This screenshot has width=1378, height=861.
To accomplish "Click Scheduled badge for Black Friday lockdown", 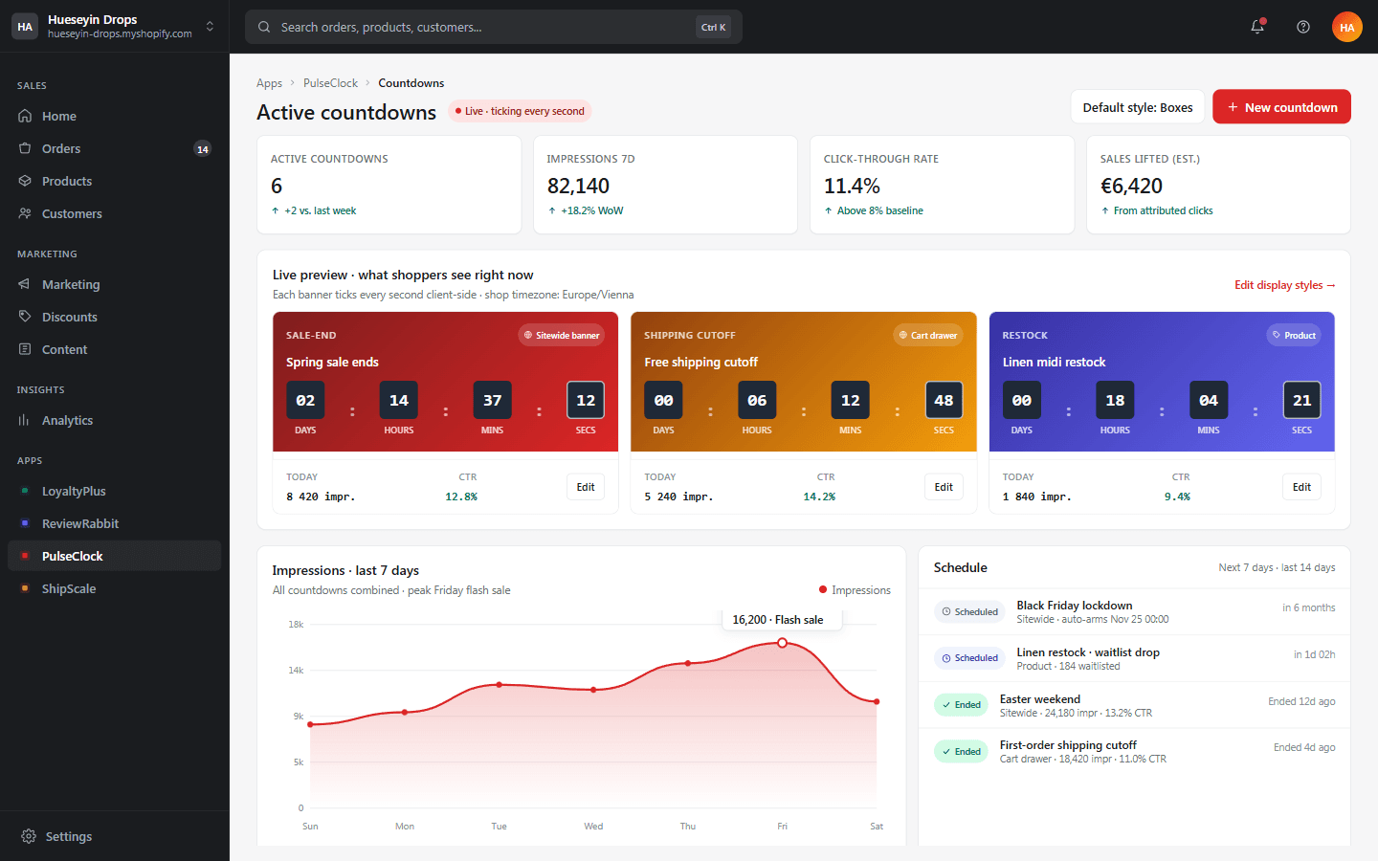I will 969,612.
